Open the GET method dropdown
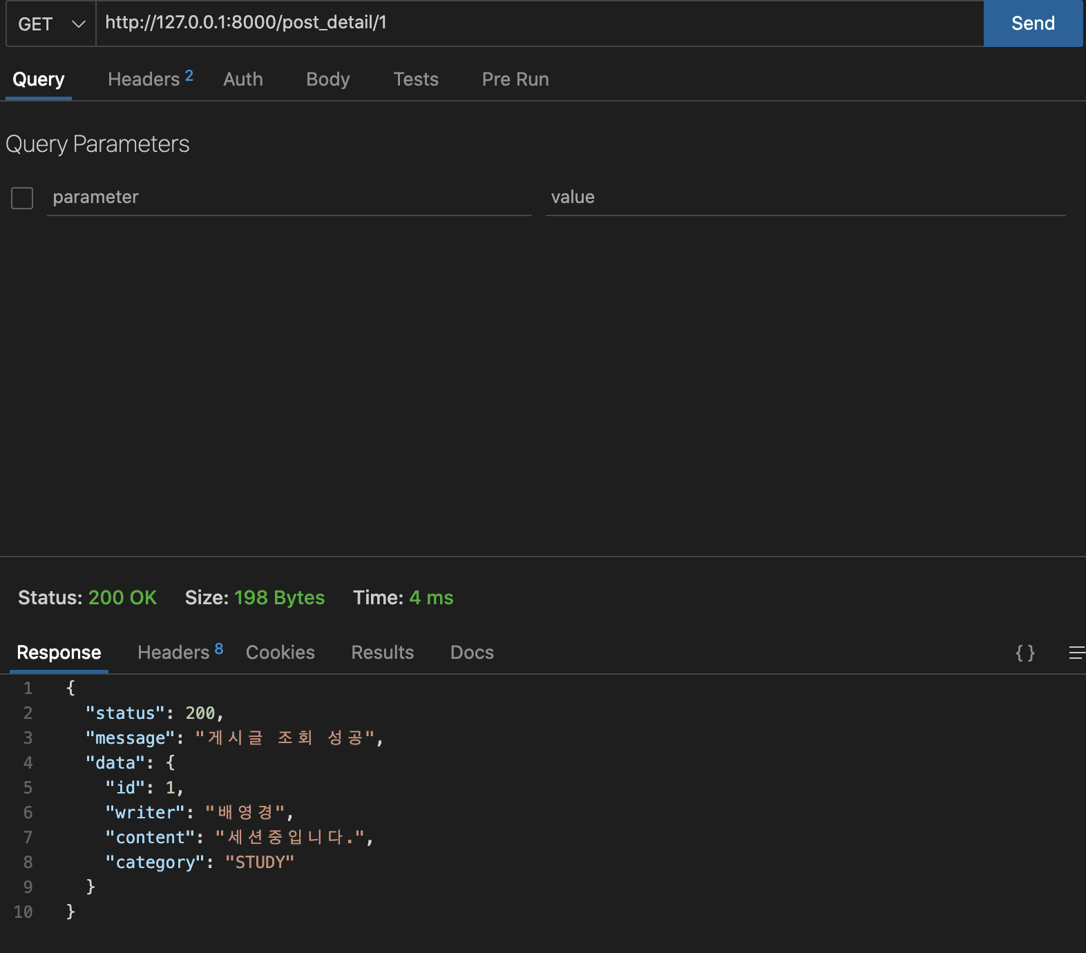The width and height of the screenshot is (1086, 953). 51,23
